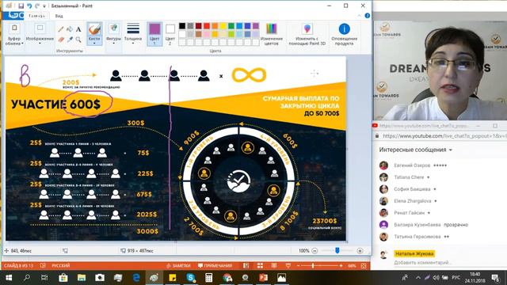Viewport: 507px width, 285px height.
Task: Adjust the Paint zoom slider handle
Action: pyautogui.click(x=337, y=250)
